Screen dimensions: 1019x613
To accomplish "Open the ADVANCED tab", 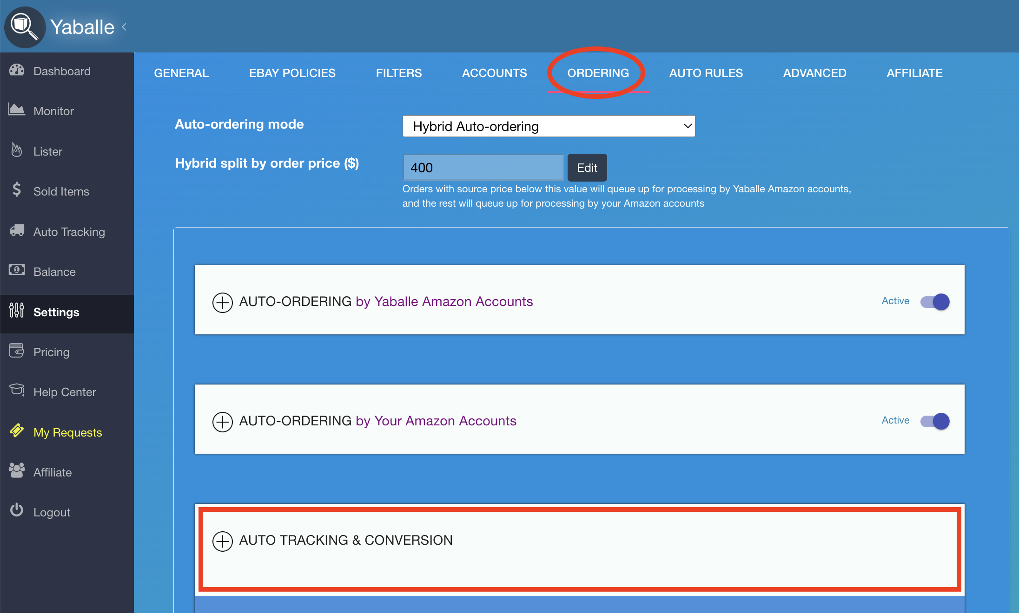I will pyautogui.click(x=815, y=73).
